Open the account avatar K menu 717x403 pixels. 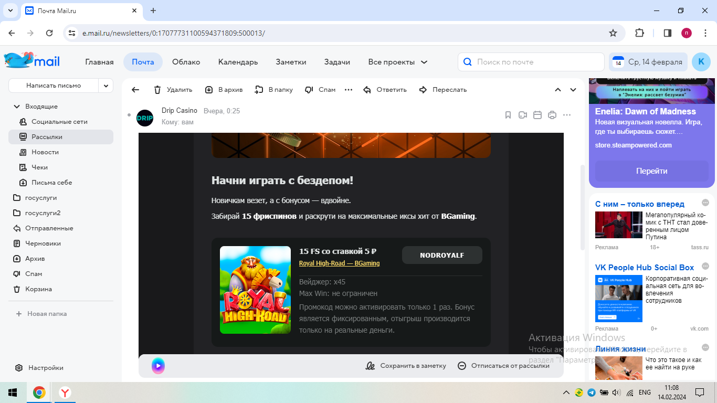point(701,62)
